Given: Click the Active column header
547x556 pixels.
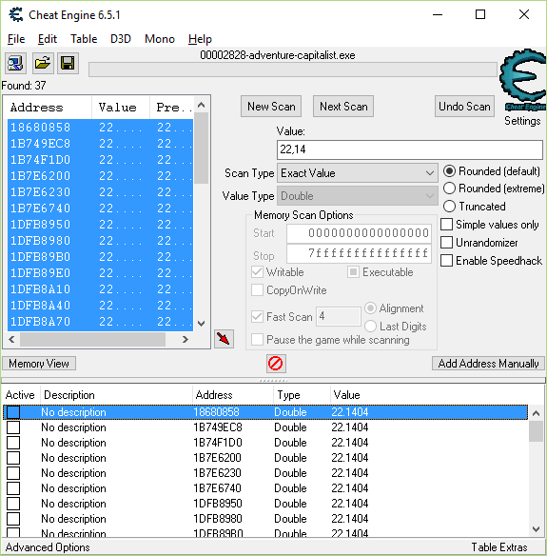Looking at the screenshot, I should click(21, 395).
